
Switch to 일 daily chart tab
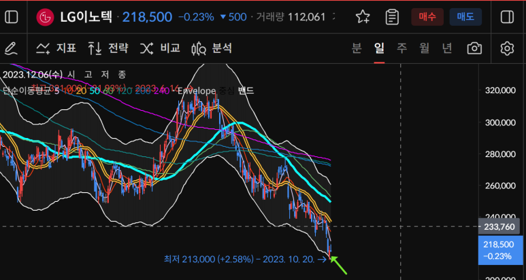380,49
